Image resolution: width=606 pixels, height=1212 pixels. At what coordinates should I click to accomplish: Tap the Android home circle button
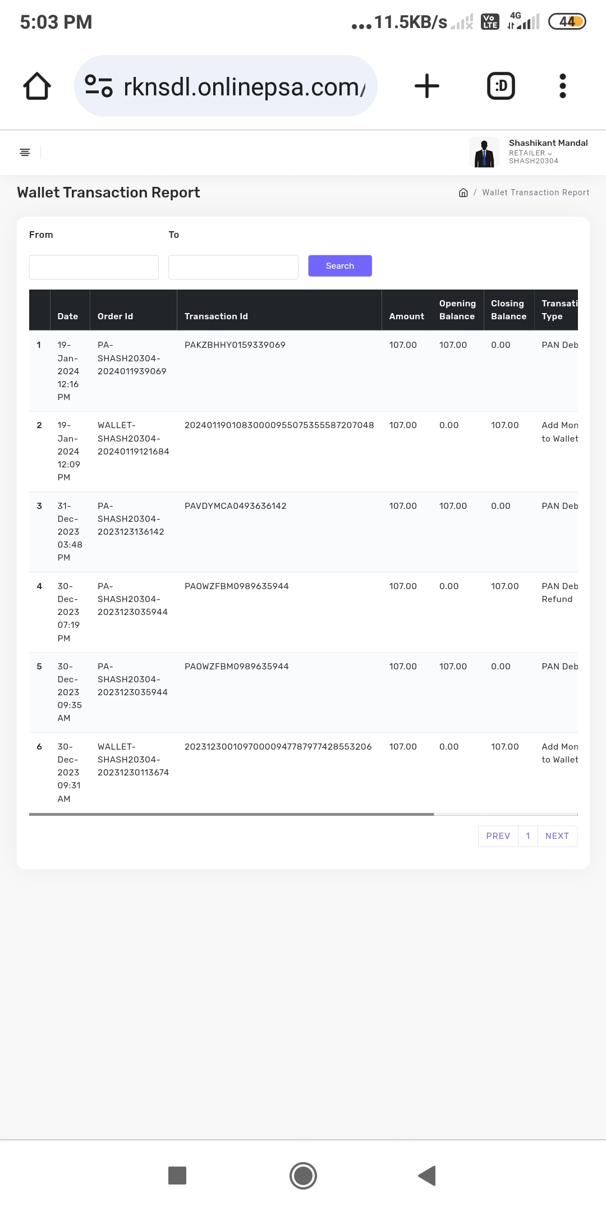[303, 1175]
